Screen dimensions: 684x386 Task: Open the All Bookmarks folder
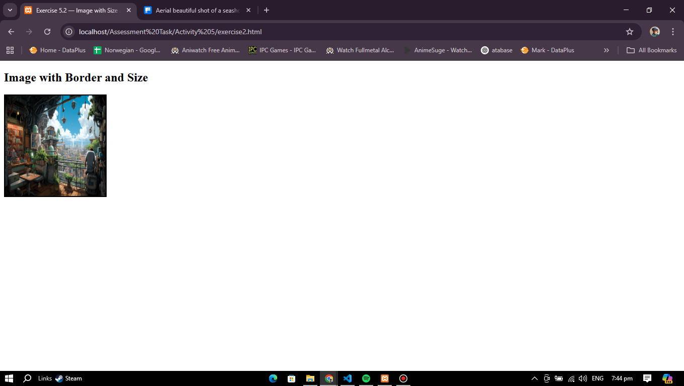651,50
